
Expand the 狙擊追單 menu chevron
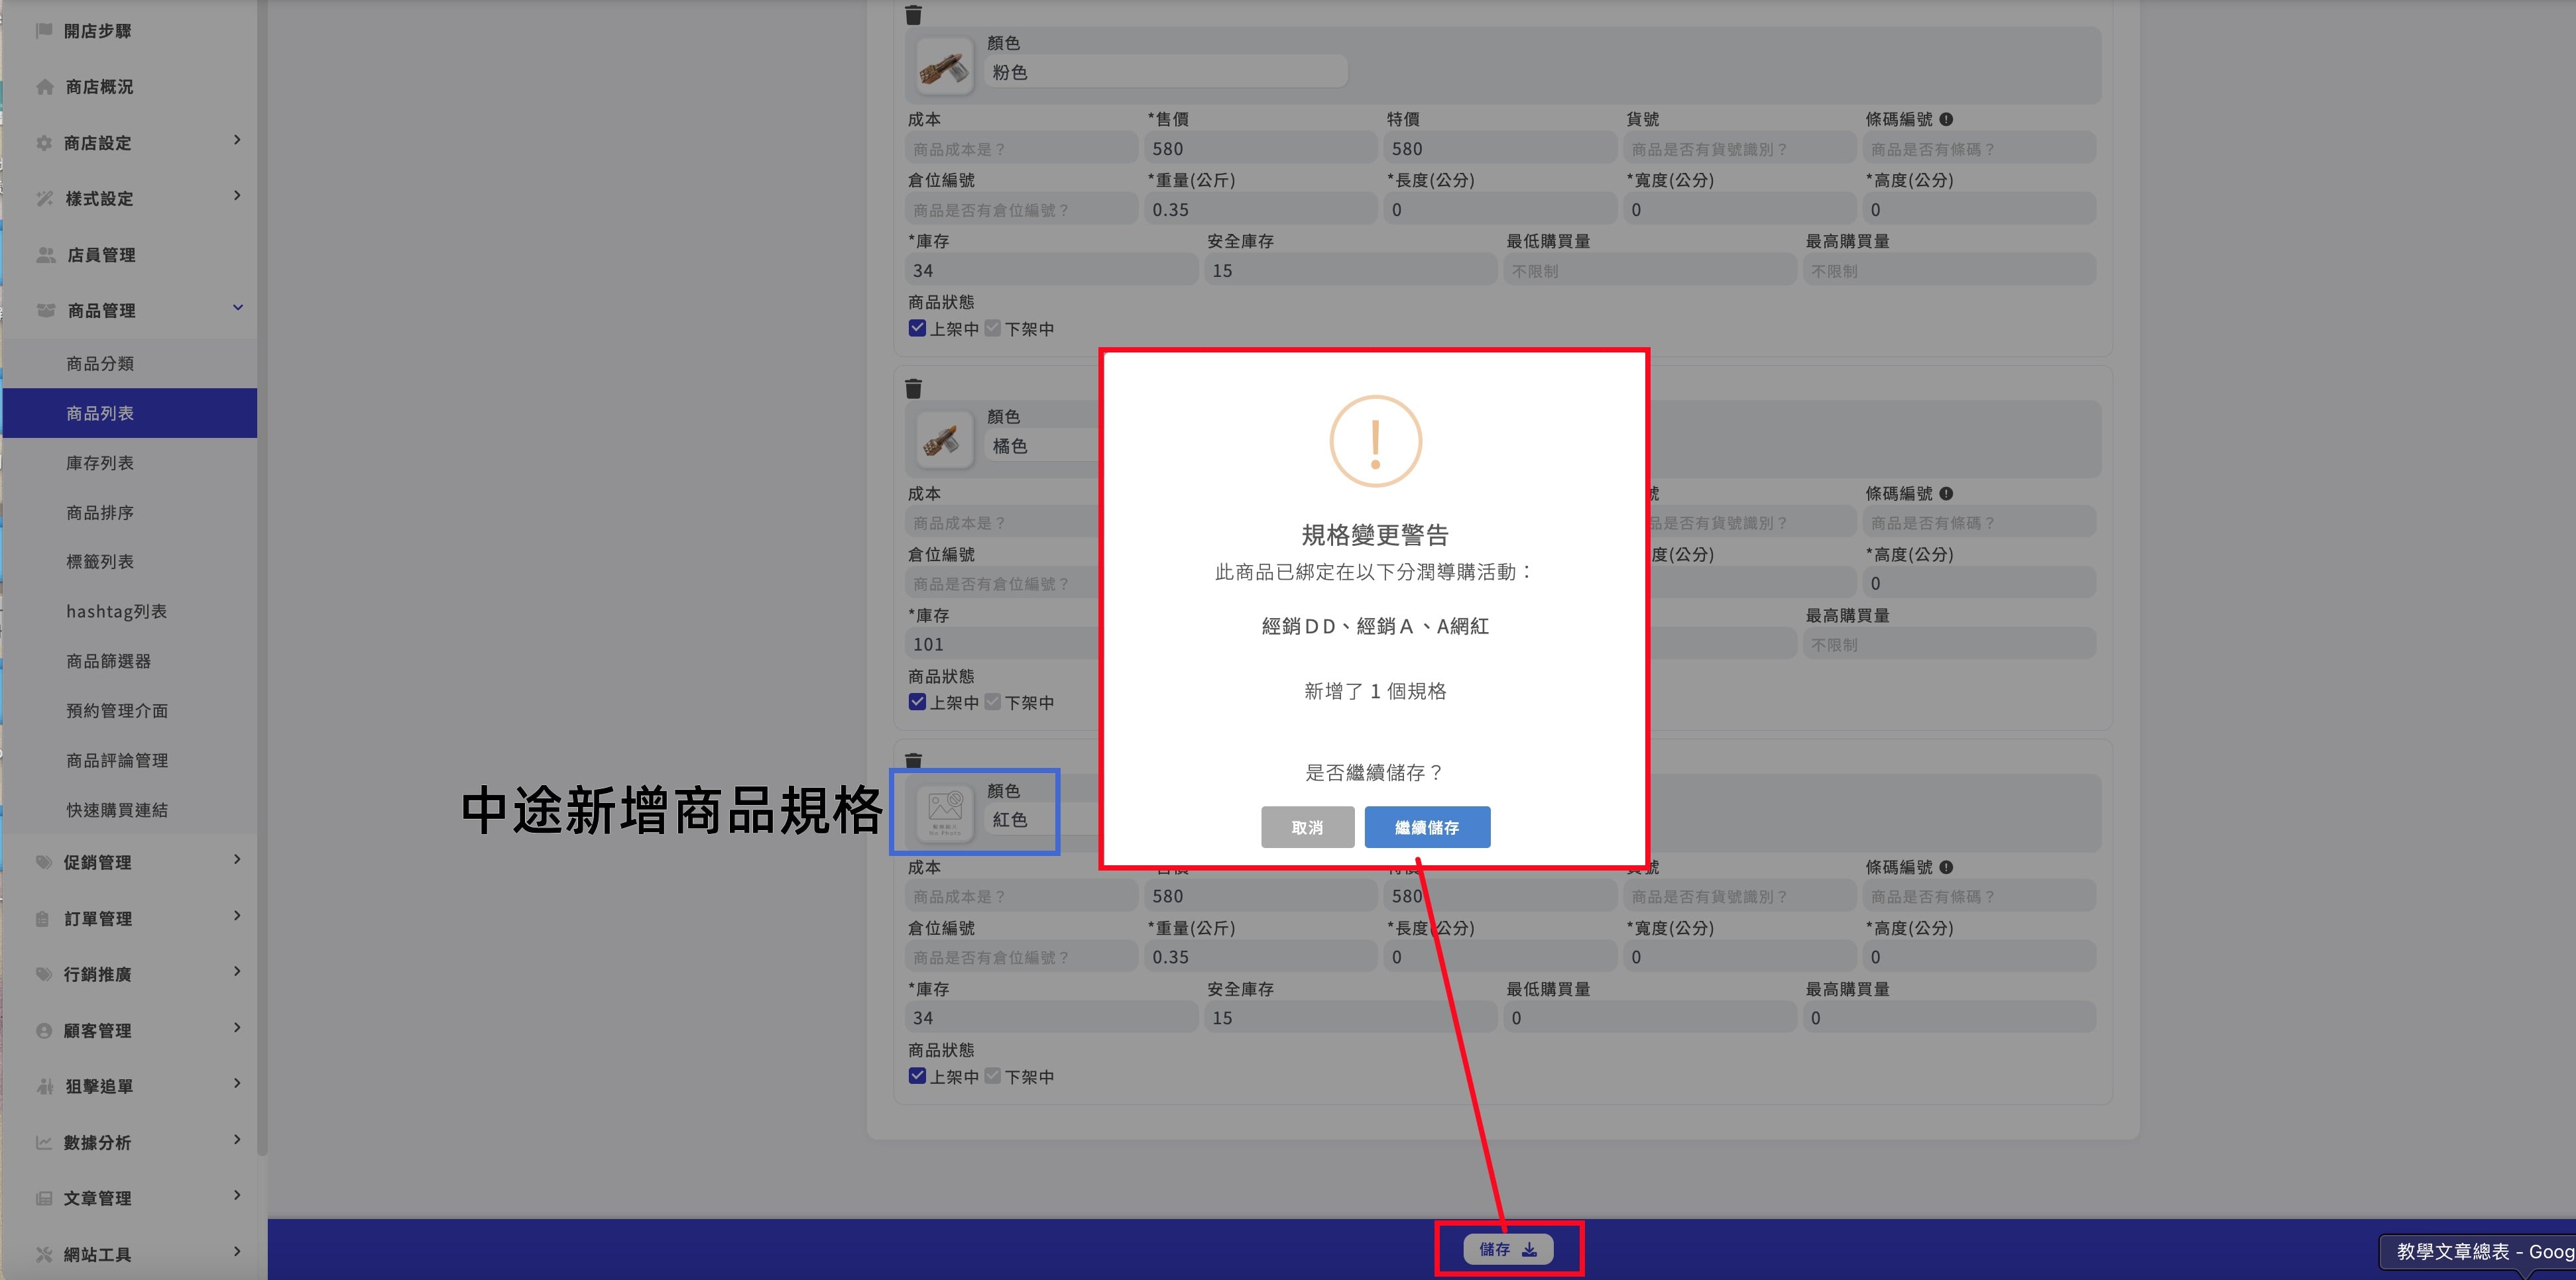point(237,1083)
